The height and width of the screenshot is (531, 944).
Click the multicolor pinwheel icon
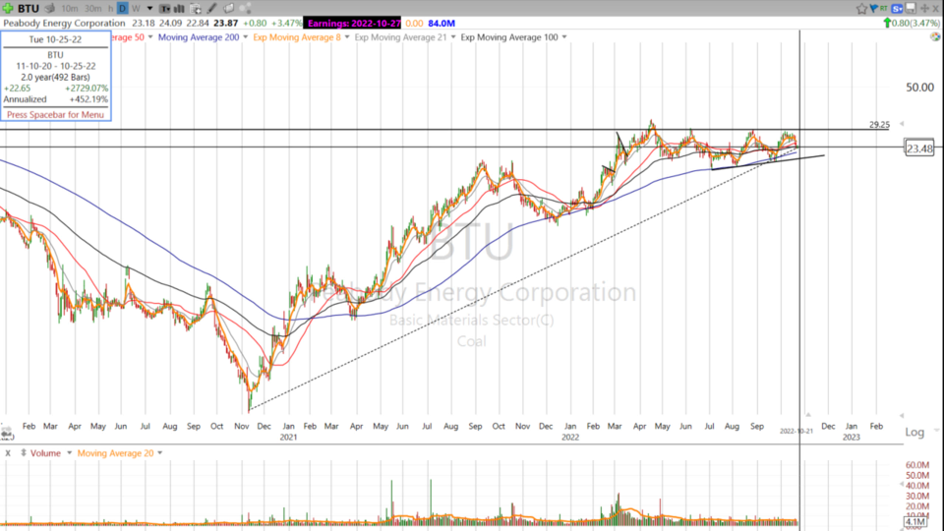(x=935, y=36)
